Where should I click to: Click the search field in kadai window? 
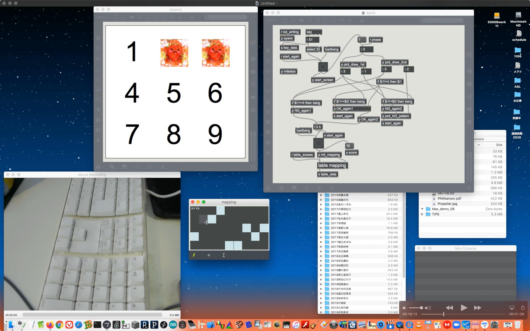point(442,20)
